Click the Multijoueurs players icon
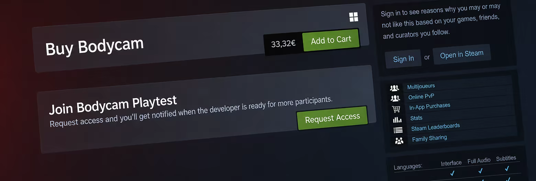Screen dimensions: 536x181 pos(394,88)
